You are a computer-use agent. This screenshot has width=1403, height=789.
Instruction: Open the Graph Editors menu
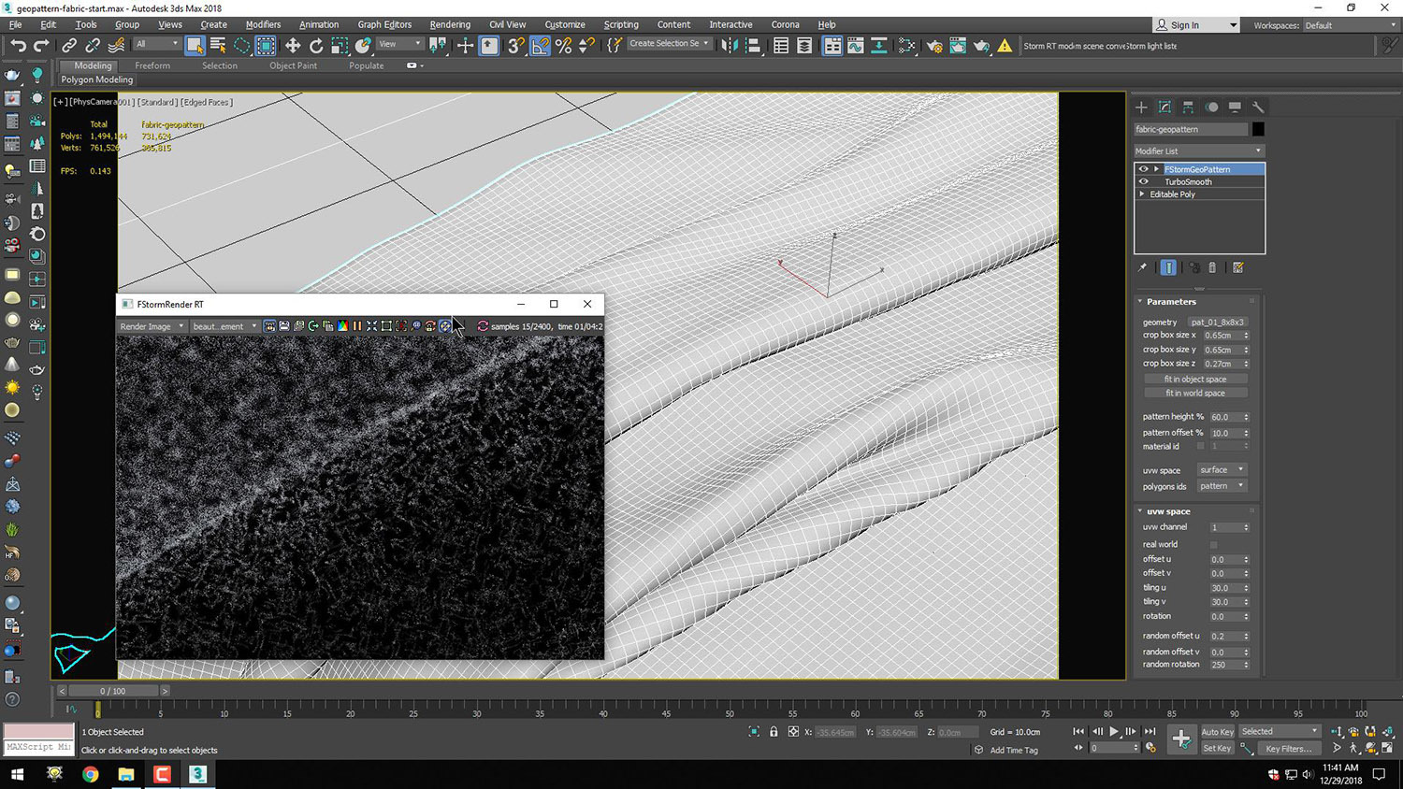tap(384, 24)
